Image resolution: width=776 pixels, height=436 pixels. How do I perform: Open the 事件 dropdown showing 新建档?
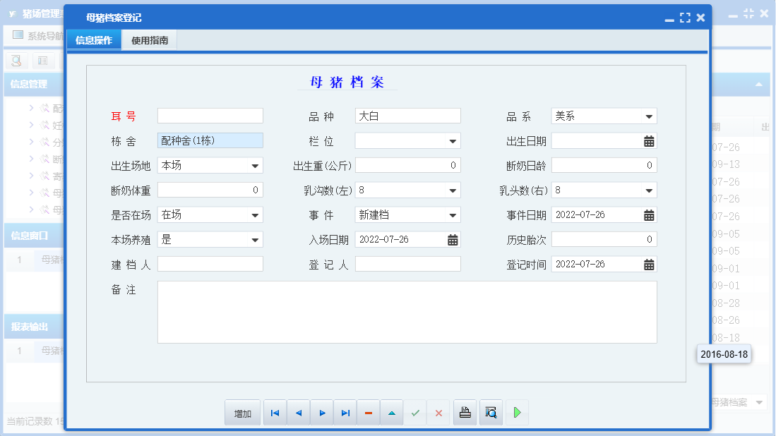(x=453, y=215)
